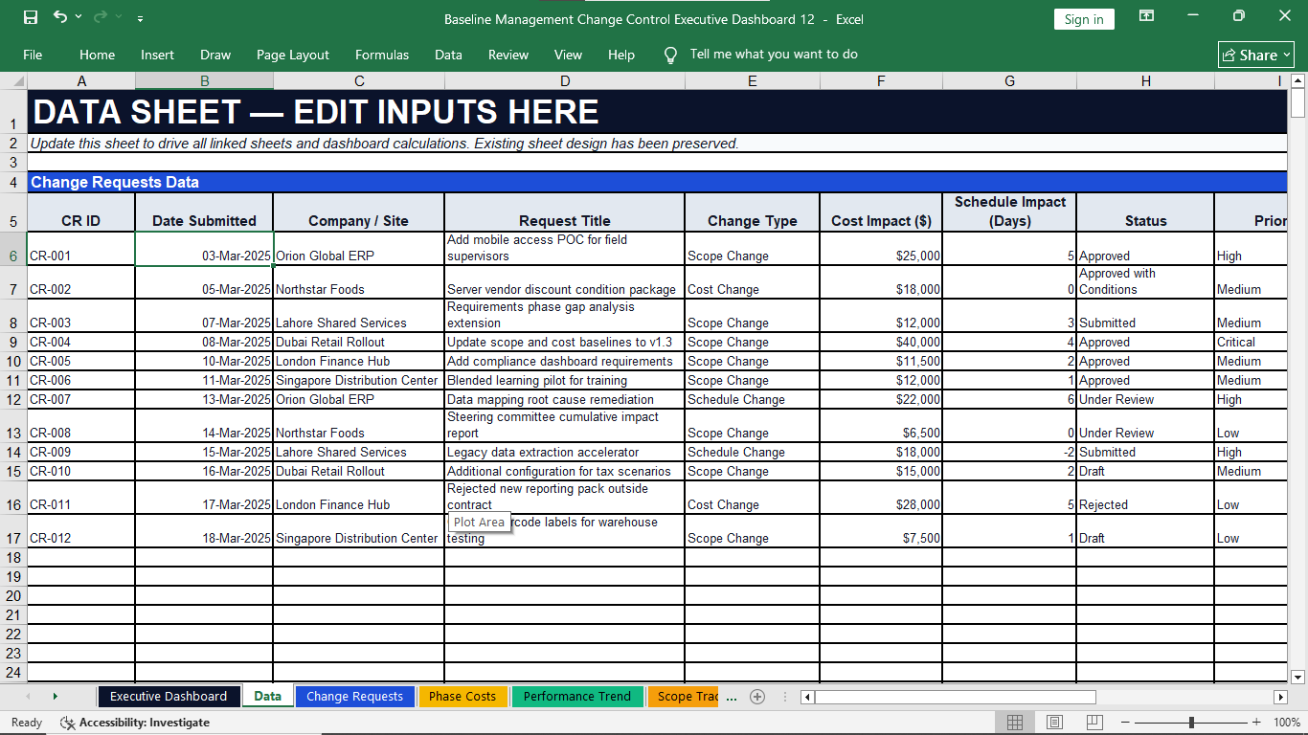Click the CR-001 cell
This screenshot has width=1308, height=735.
[81, 249]
